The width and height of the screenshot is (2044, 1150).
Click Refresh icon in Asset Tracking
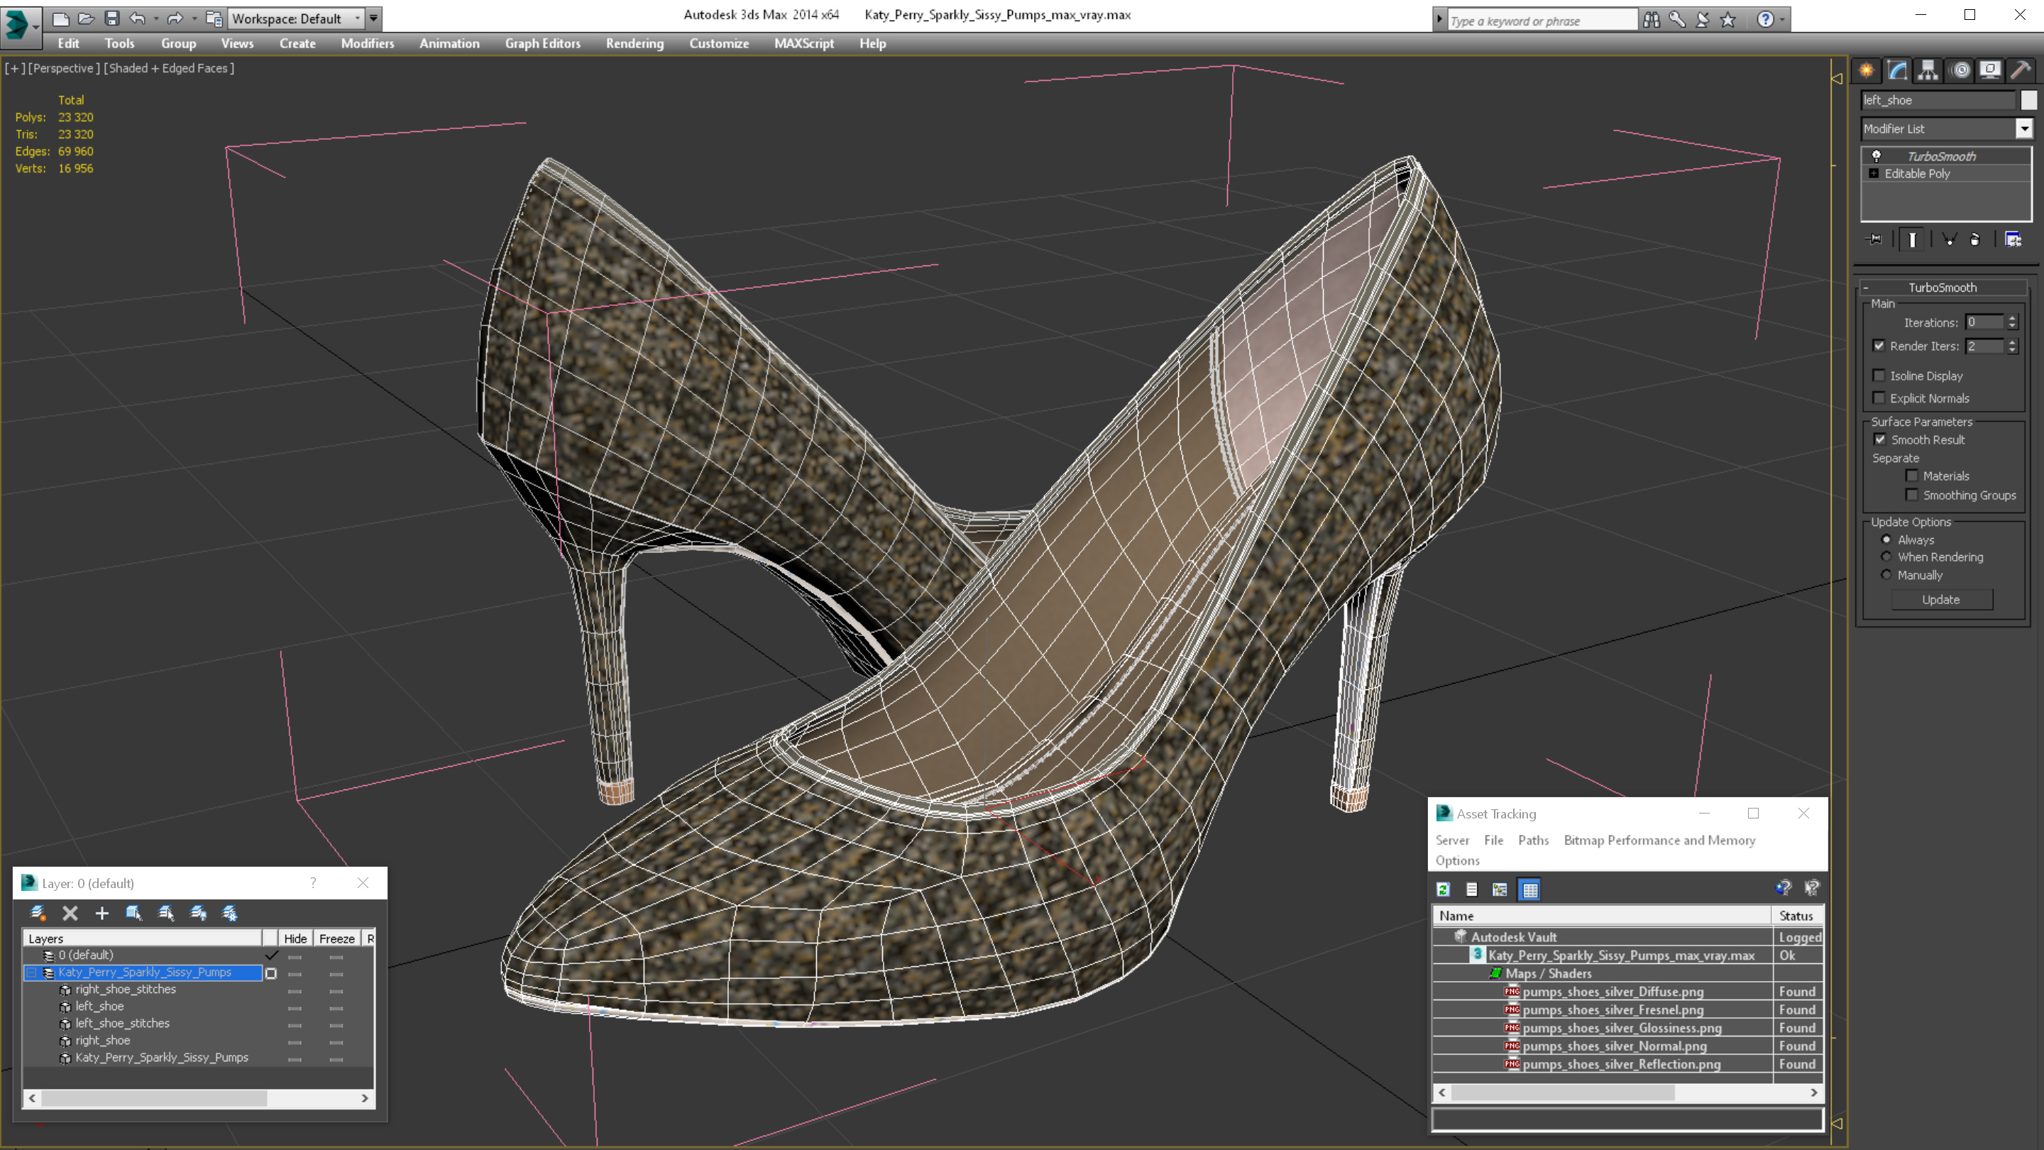[1444, 889]
